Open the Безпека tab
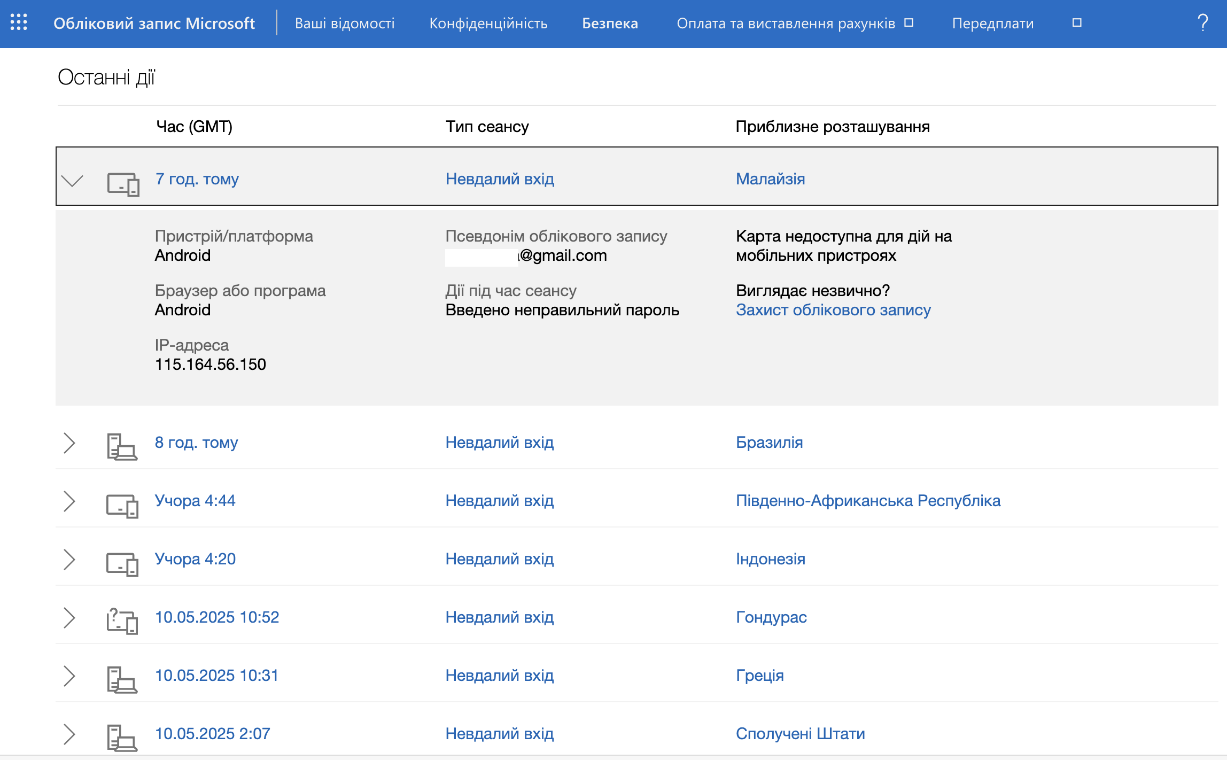 click(x=610, y=24)
